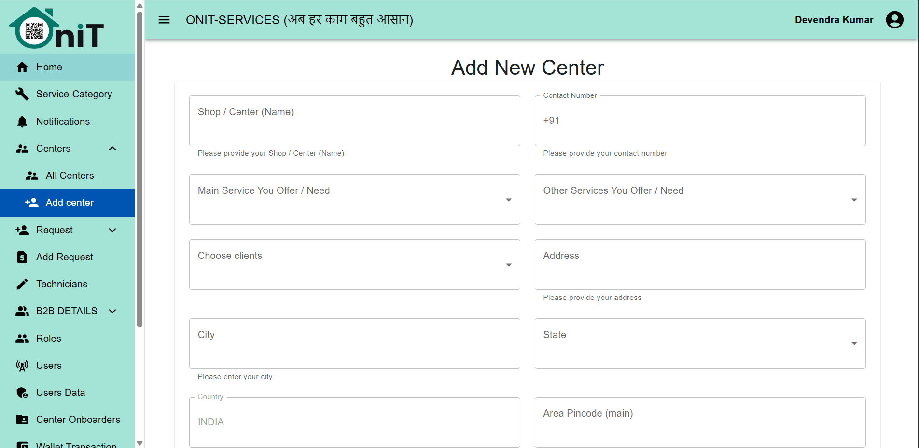
Task: Open Other Services You Offer dropdown arrow
Action: point(854,200)
